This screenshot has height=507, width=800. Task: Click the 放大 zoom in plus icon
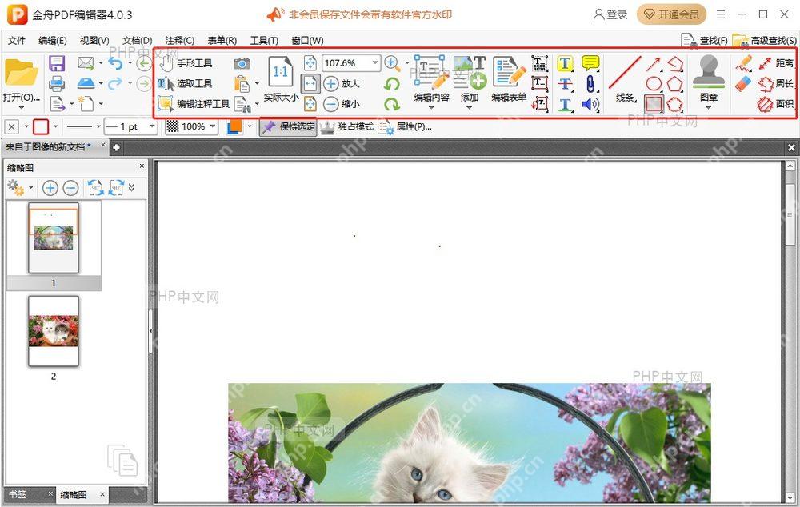[342, 83]
